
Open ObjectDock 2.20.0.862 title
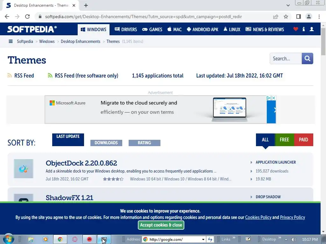81,163
